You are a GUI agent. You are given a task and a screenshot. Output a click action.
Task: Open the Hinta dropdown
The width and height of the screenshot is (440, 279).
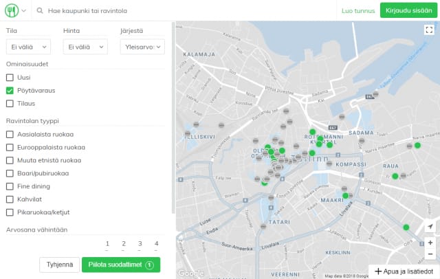tap(85, 47)
